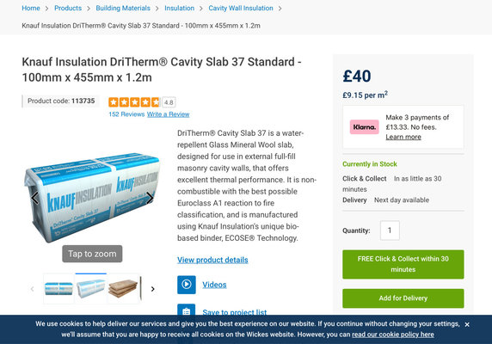492x344 pixels.
Task: Open the Insulation breadcrumb link
Action: click(x=180, y=8)
